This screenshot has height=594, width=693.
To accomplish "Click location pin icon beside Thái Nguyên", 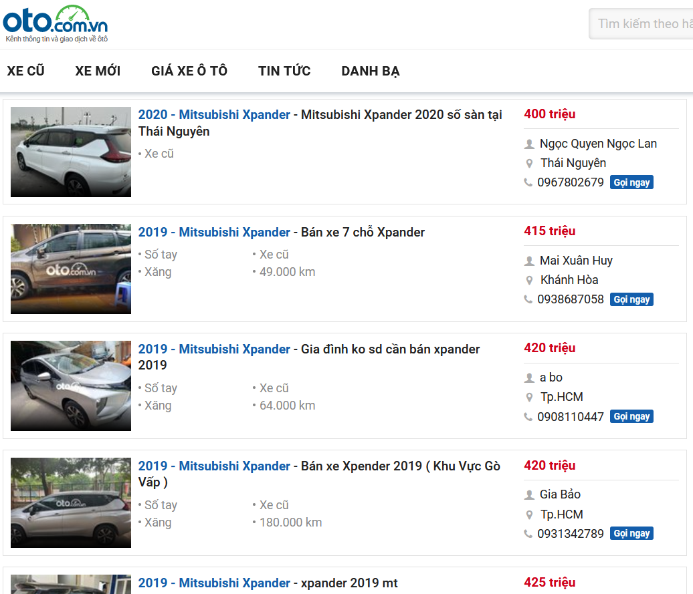I will point(529,163).
